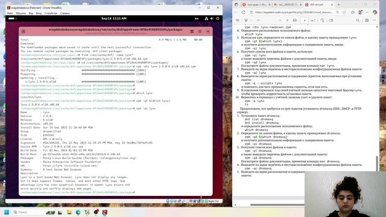Open the Справка menu in VirtualBox

[65, 13]
